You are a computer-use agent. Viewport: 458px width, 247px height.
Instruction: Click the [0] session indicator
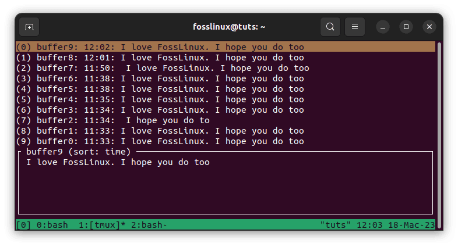(23, 225)
